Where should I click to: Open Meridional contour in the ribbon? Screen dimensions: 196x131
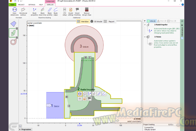coord(23,11)
